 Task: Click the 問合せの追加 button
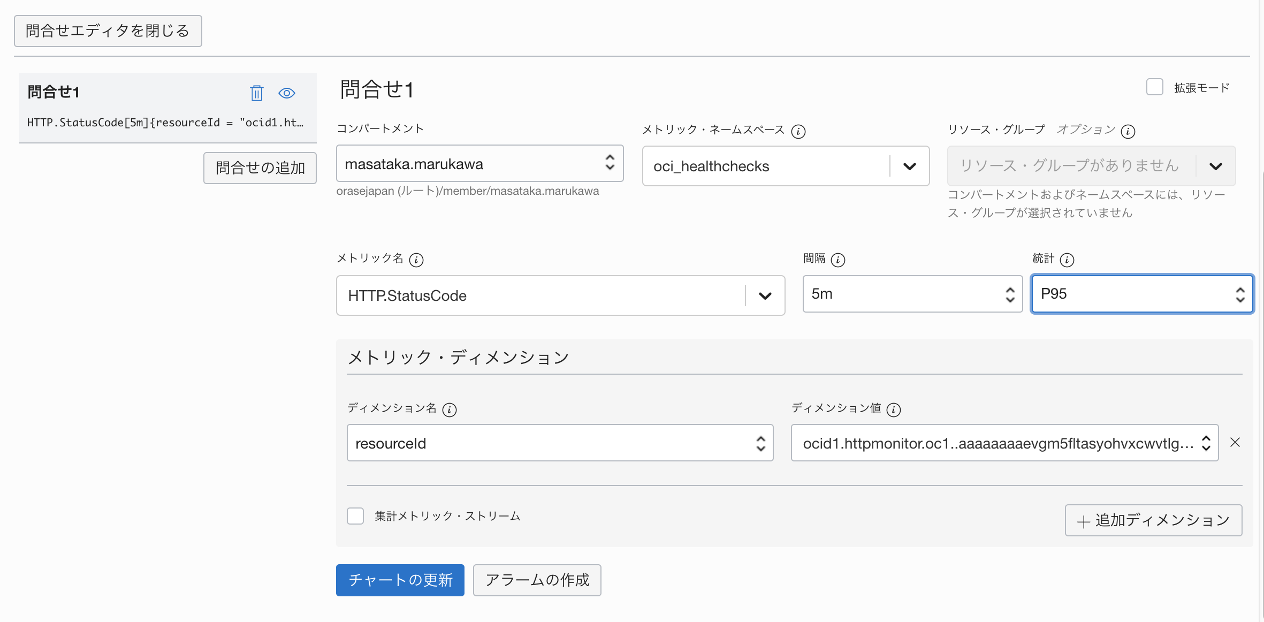[x=260, y=168]
